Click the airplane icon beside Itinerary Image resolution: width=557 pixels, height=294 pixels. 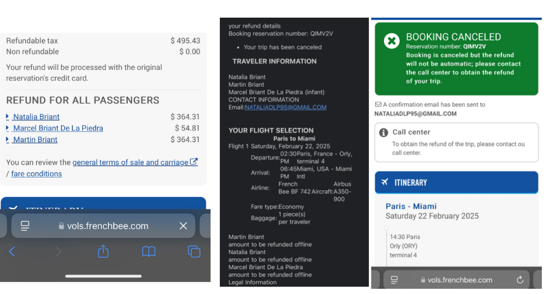tap(385, 182)
